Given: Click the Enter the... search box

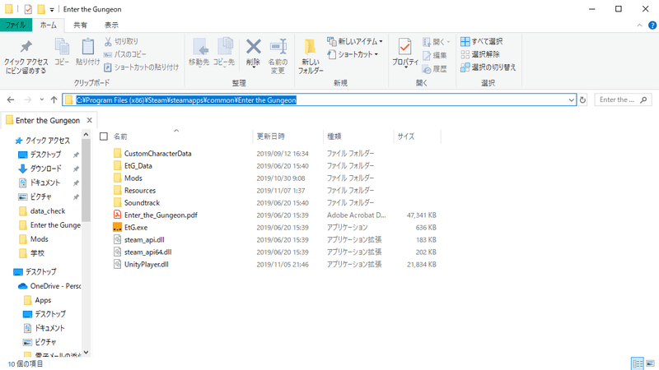Looking at the screenshot, I should (624, 99).
